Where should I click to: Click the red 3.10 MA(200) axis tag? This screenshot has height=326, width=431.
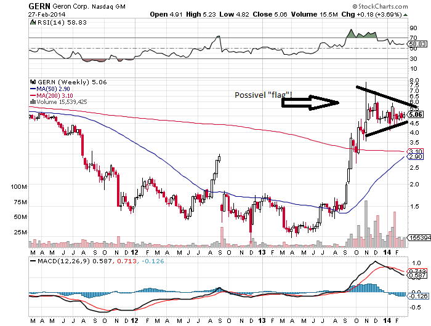coord(416,151)
